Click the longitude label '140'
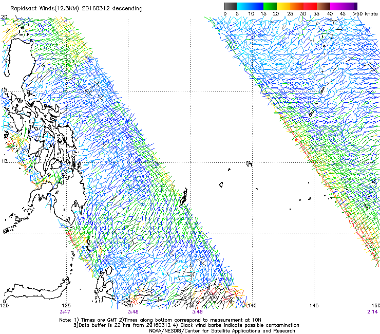The width and height of the screenshot is (380, 334). [252, 306]
